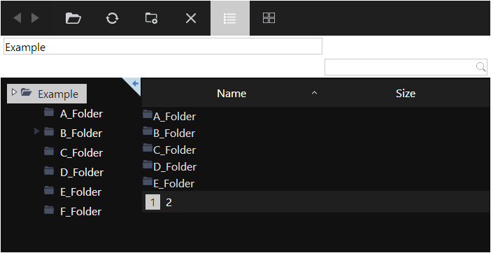Click the Forward navigation arrow
Image resolution: width=491 pixels, height=253 pixels.
click(35, 18)
